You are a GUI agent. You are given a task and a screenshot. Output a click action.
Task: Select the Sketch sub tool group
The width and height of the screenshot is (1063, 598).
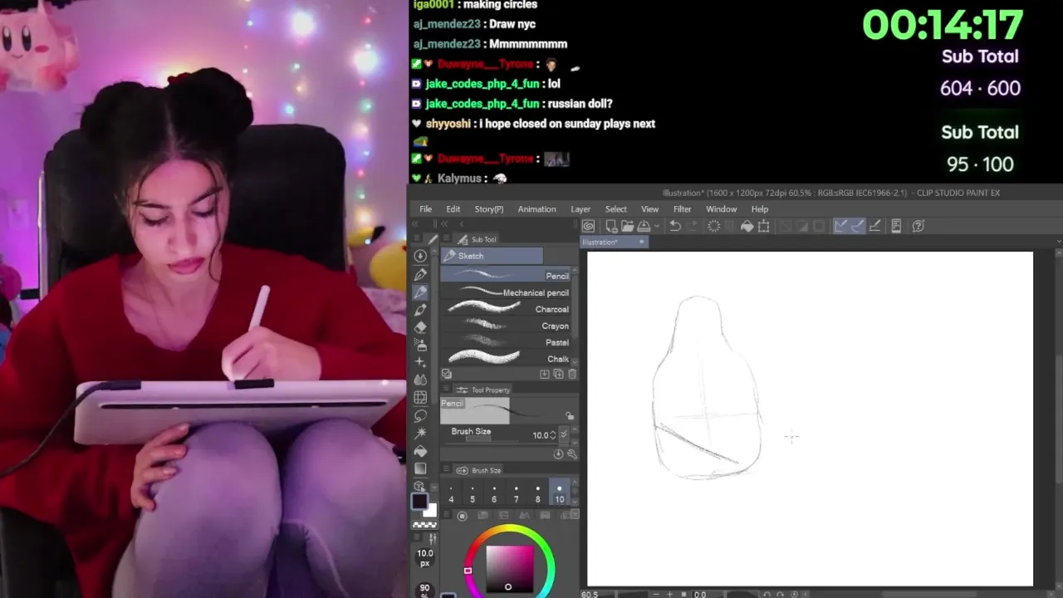pos(492,256)
